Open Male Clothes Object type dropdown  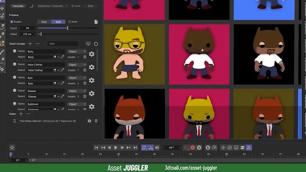(x=77, y=64)
